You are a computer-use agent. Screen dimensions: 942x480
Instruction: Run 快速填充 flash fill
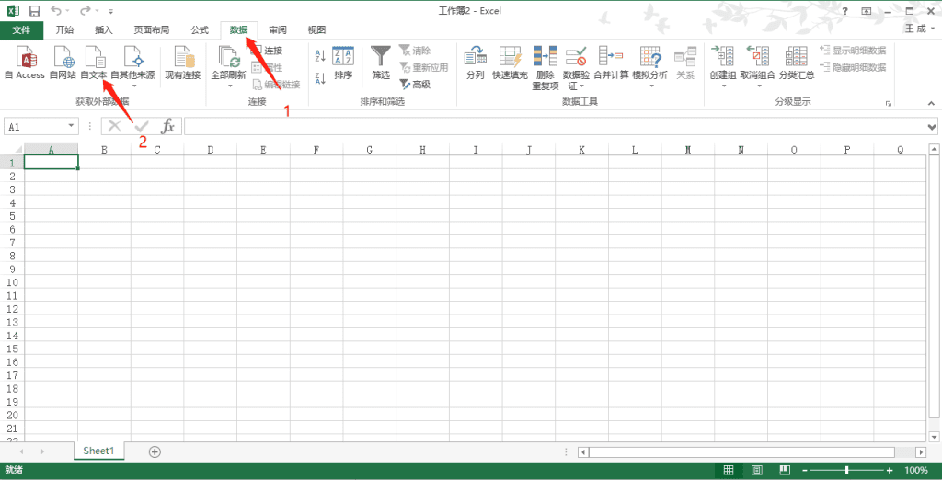click(510, 62)
